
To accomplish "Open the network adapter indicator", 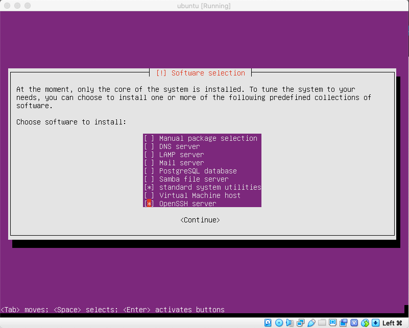I will click(x=301, y=323).
